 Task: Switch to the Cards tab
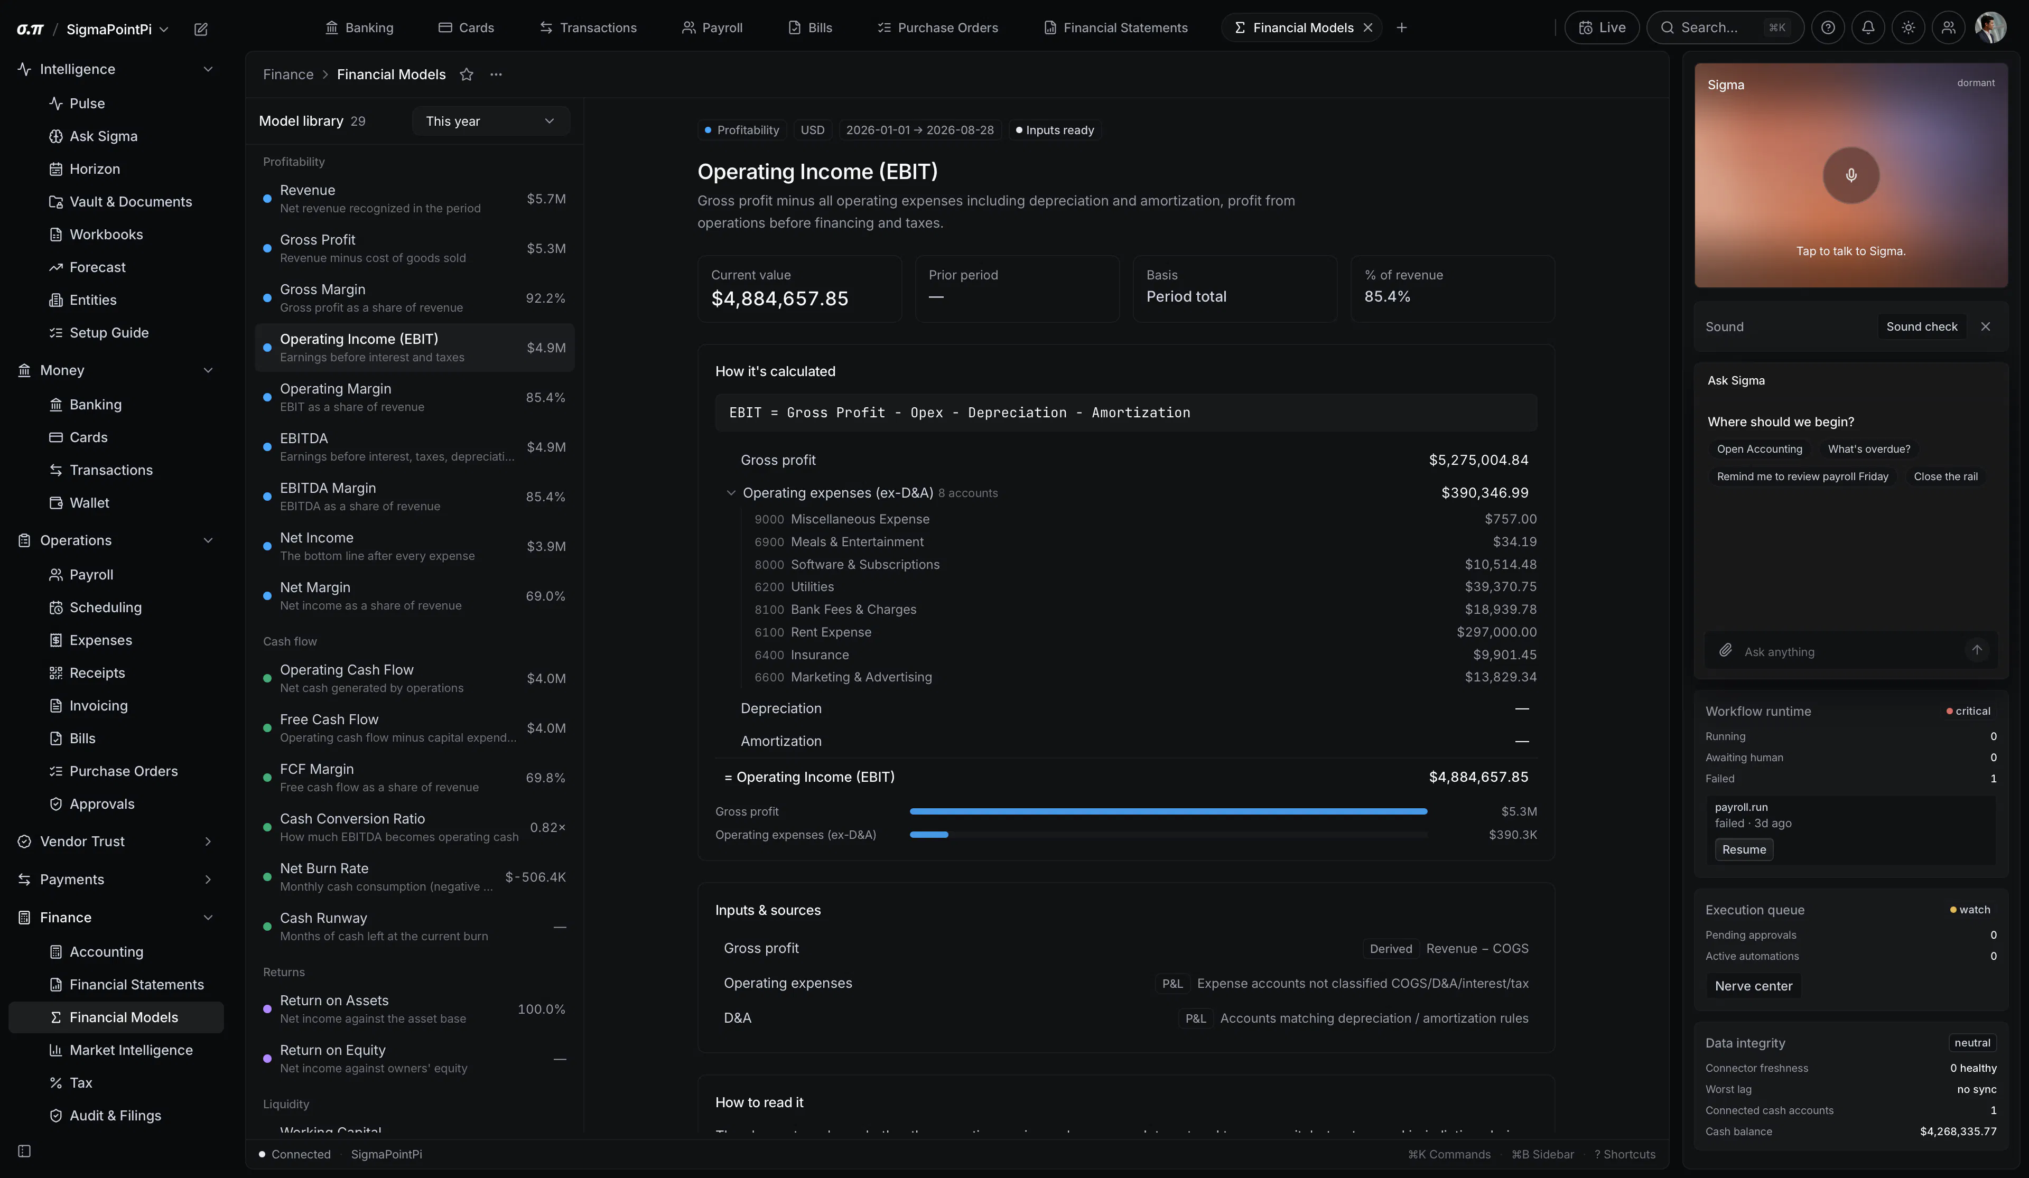(466, 27)
